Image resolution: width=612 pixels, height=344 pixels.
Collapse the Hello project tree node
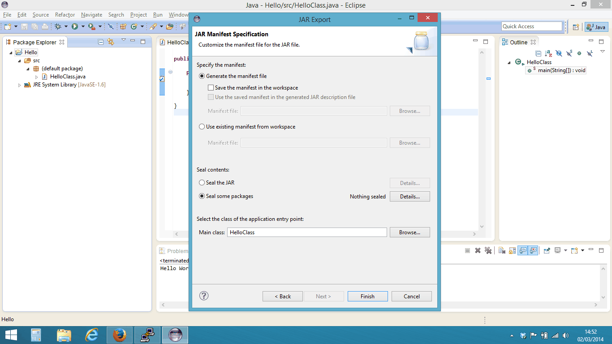point(11,52)
